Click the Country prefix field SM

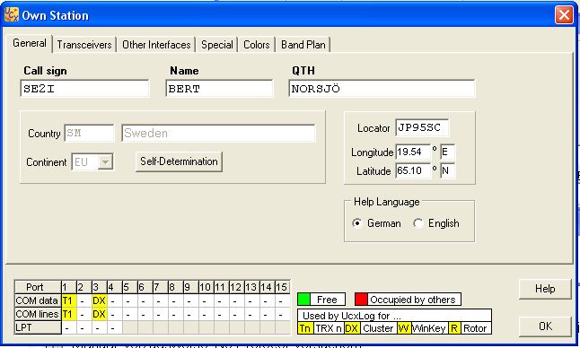pyautogui.click(x=89, y=133)
